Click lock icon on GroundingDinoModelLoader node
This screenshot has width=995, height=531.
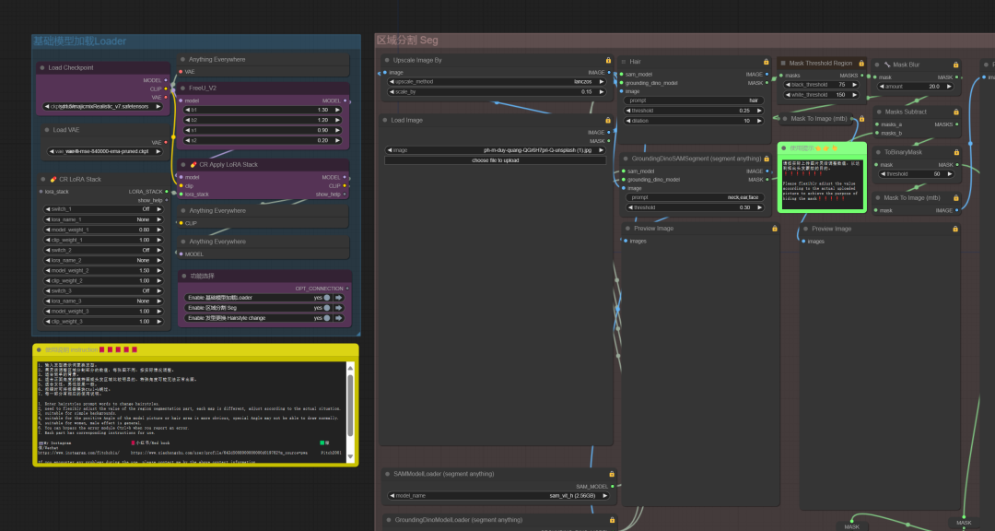612,520
